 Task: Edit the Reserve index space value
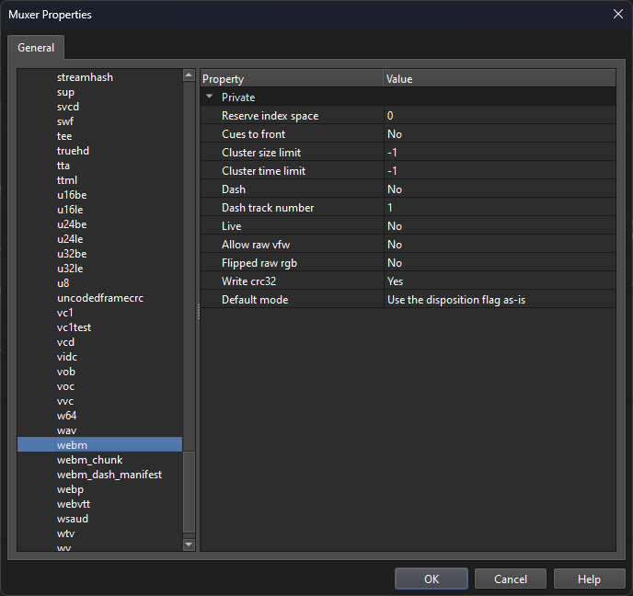point(498,116)
